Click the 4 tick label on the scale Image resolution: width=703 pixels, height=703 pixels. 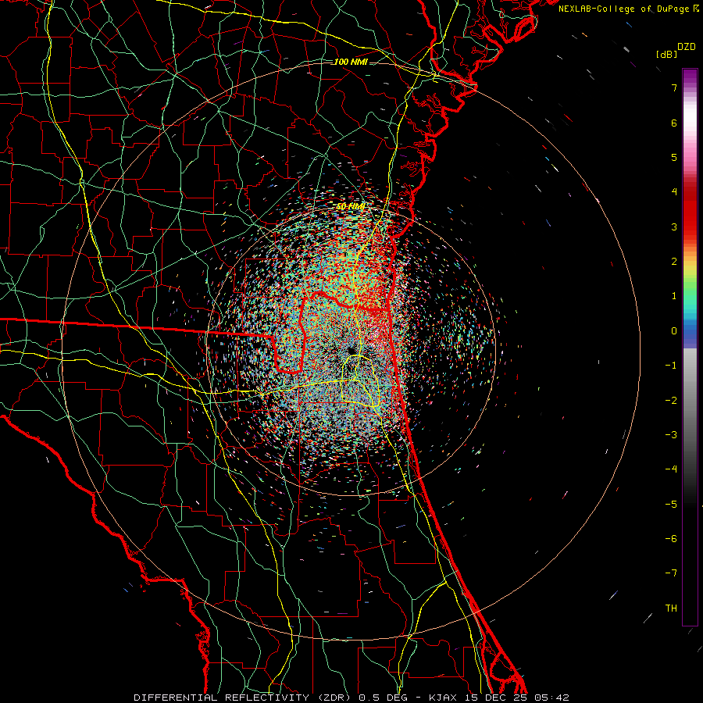[674, 192]
